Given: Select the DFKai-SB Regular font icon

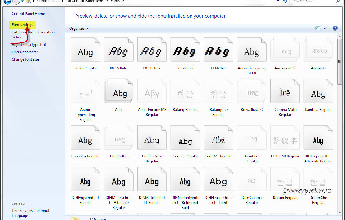Looking at the screenshot, I should coord(285,138).
